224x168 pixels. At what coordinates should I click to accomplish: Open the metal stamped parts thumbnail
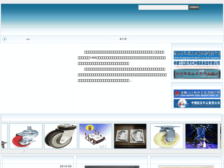pos(130,136)
